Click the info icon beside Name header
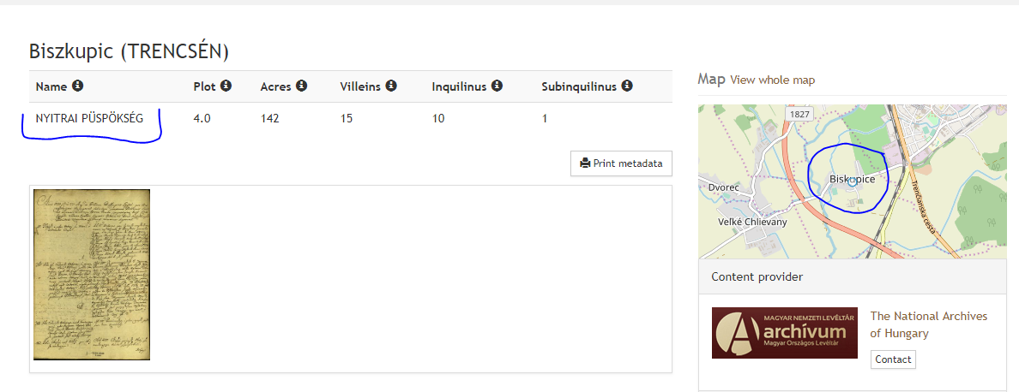 click(x=78, y=86)
